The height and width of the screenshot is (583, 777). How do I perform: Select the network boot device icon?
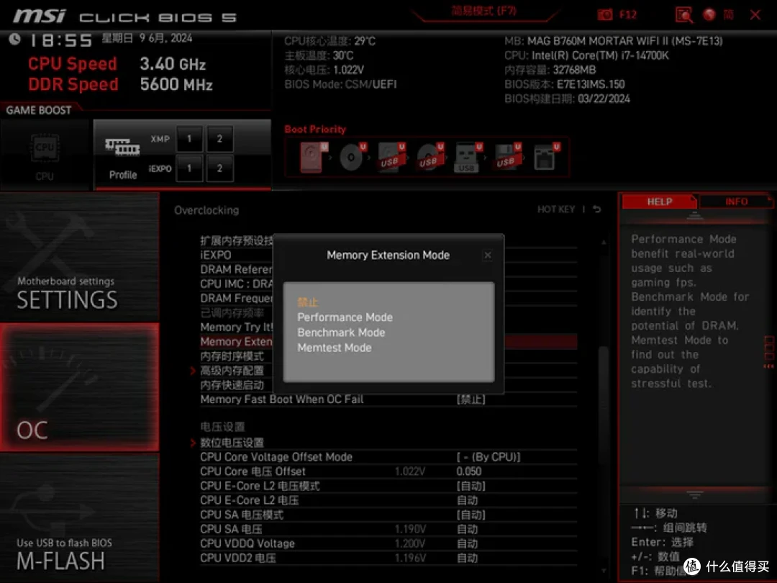[x=546, y=157]
